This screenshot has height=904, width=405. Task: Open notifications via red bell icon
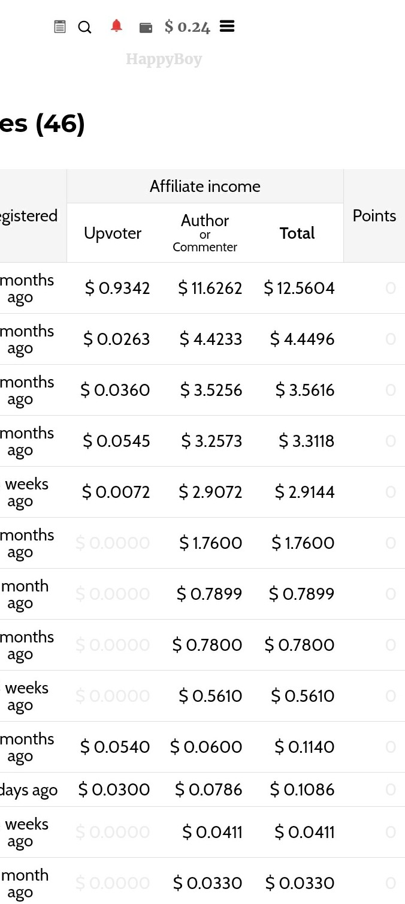[116, 26]
